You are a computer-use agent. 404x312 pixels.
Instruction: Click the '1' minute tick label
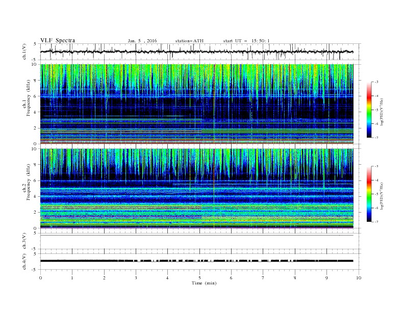72,278
